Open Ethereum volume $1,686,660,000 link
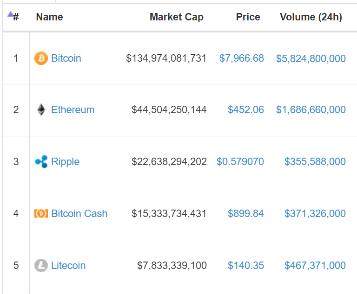Image resolution: width=357 pixels, height=294 pixels. pyautogui.click(x=311, y=110)
